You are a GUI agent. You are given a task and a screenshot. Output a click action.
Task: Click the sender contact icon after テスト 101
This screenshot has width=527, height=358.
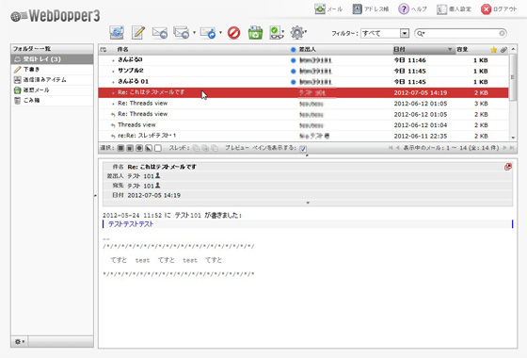click(x=158, y=175)
